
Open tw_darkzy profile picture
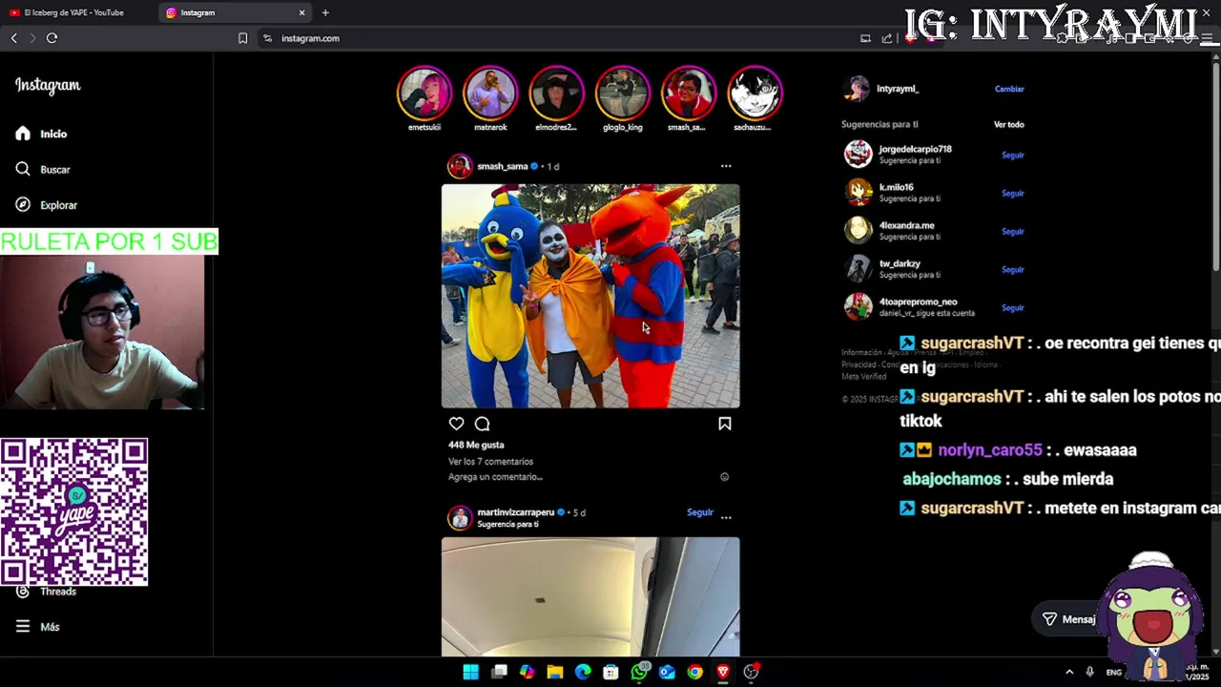tap(858, 268)
